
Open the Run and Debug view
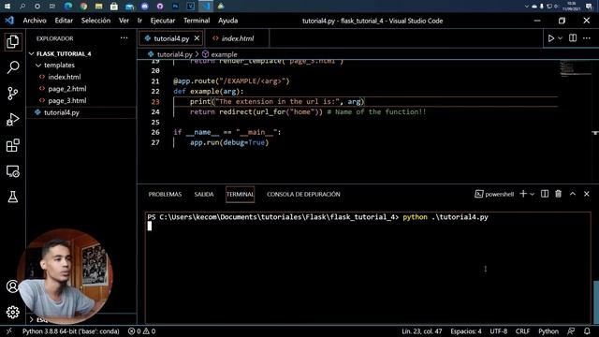pos(12,119)
